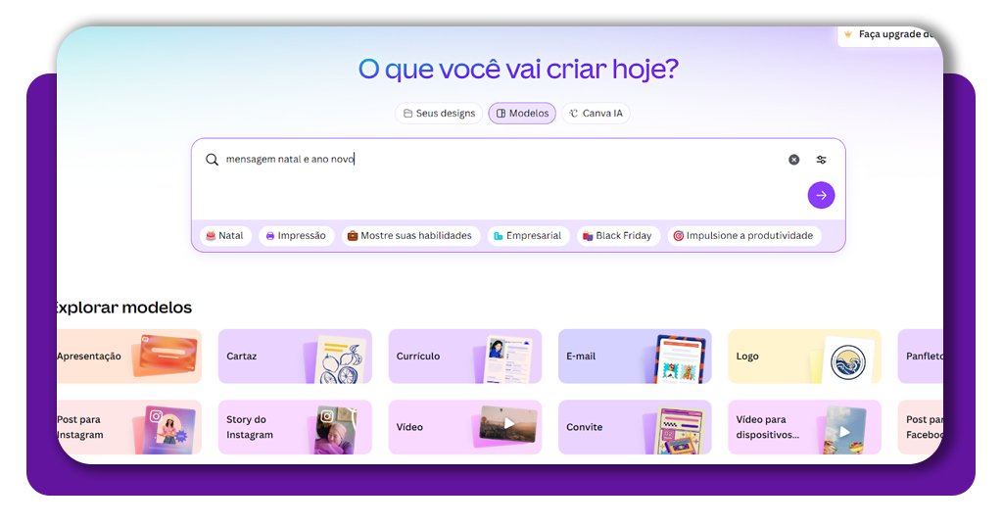This screenshot has width=1003, height=525.
Task: Click Faça upgrade crown button
Action: pyautogui.click(x=886, y=34)
